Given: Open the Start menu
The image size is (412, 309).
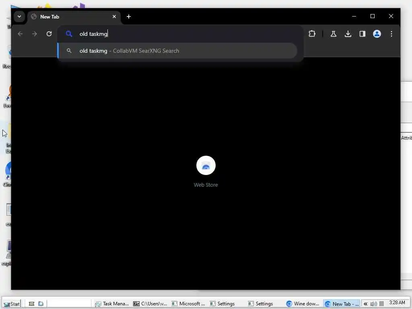Looking at the screenshot, I should click(12, 304).
